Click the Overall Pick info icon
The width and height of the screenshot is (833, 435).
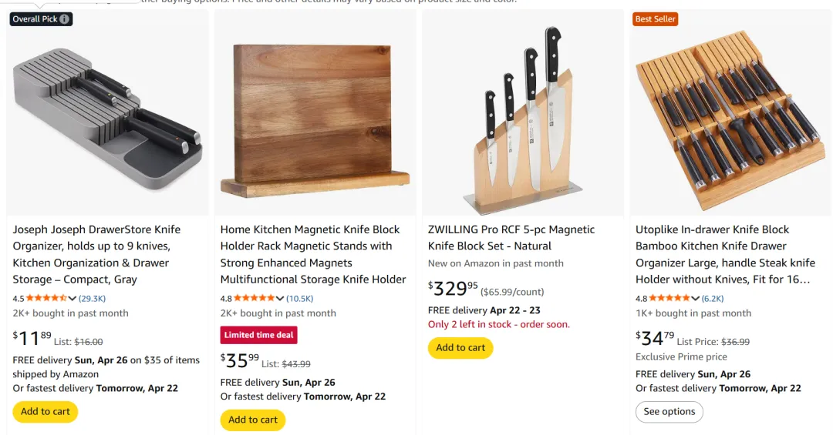click(64, 19)
